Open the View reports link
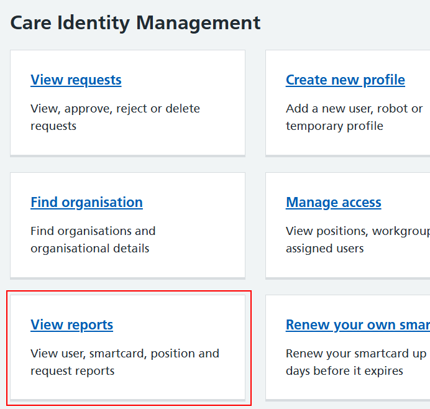The image size is (430, 409). click(72, 325)
